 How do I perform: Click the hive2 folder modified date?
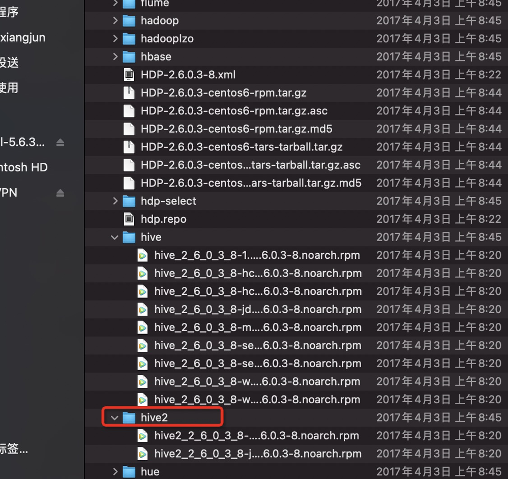click(439, 418)
